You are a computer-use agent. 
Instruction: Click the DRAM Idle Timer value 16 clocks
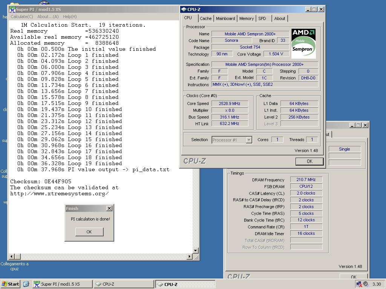(306, 233)
